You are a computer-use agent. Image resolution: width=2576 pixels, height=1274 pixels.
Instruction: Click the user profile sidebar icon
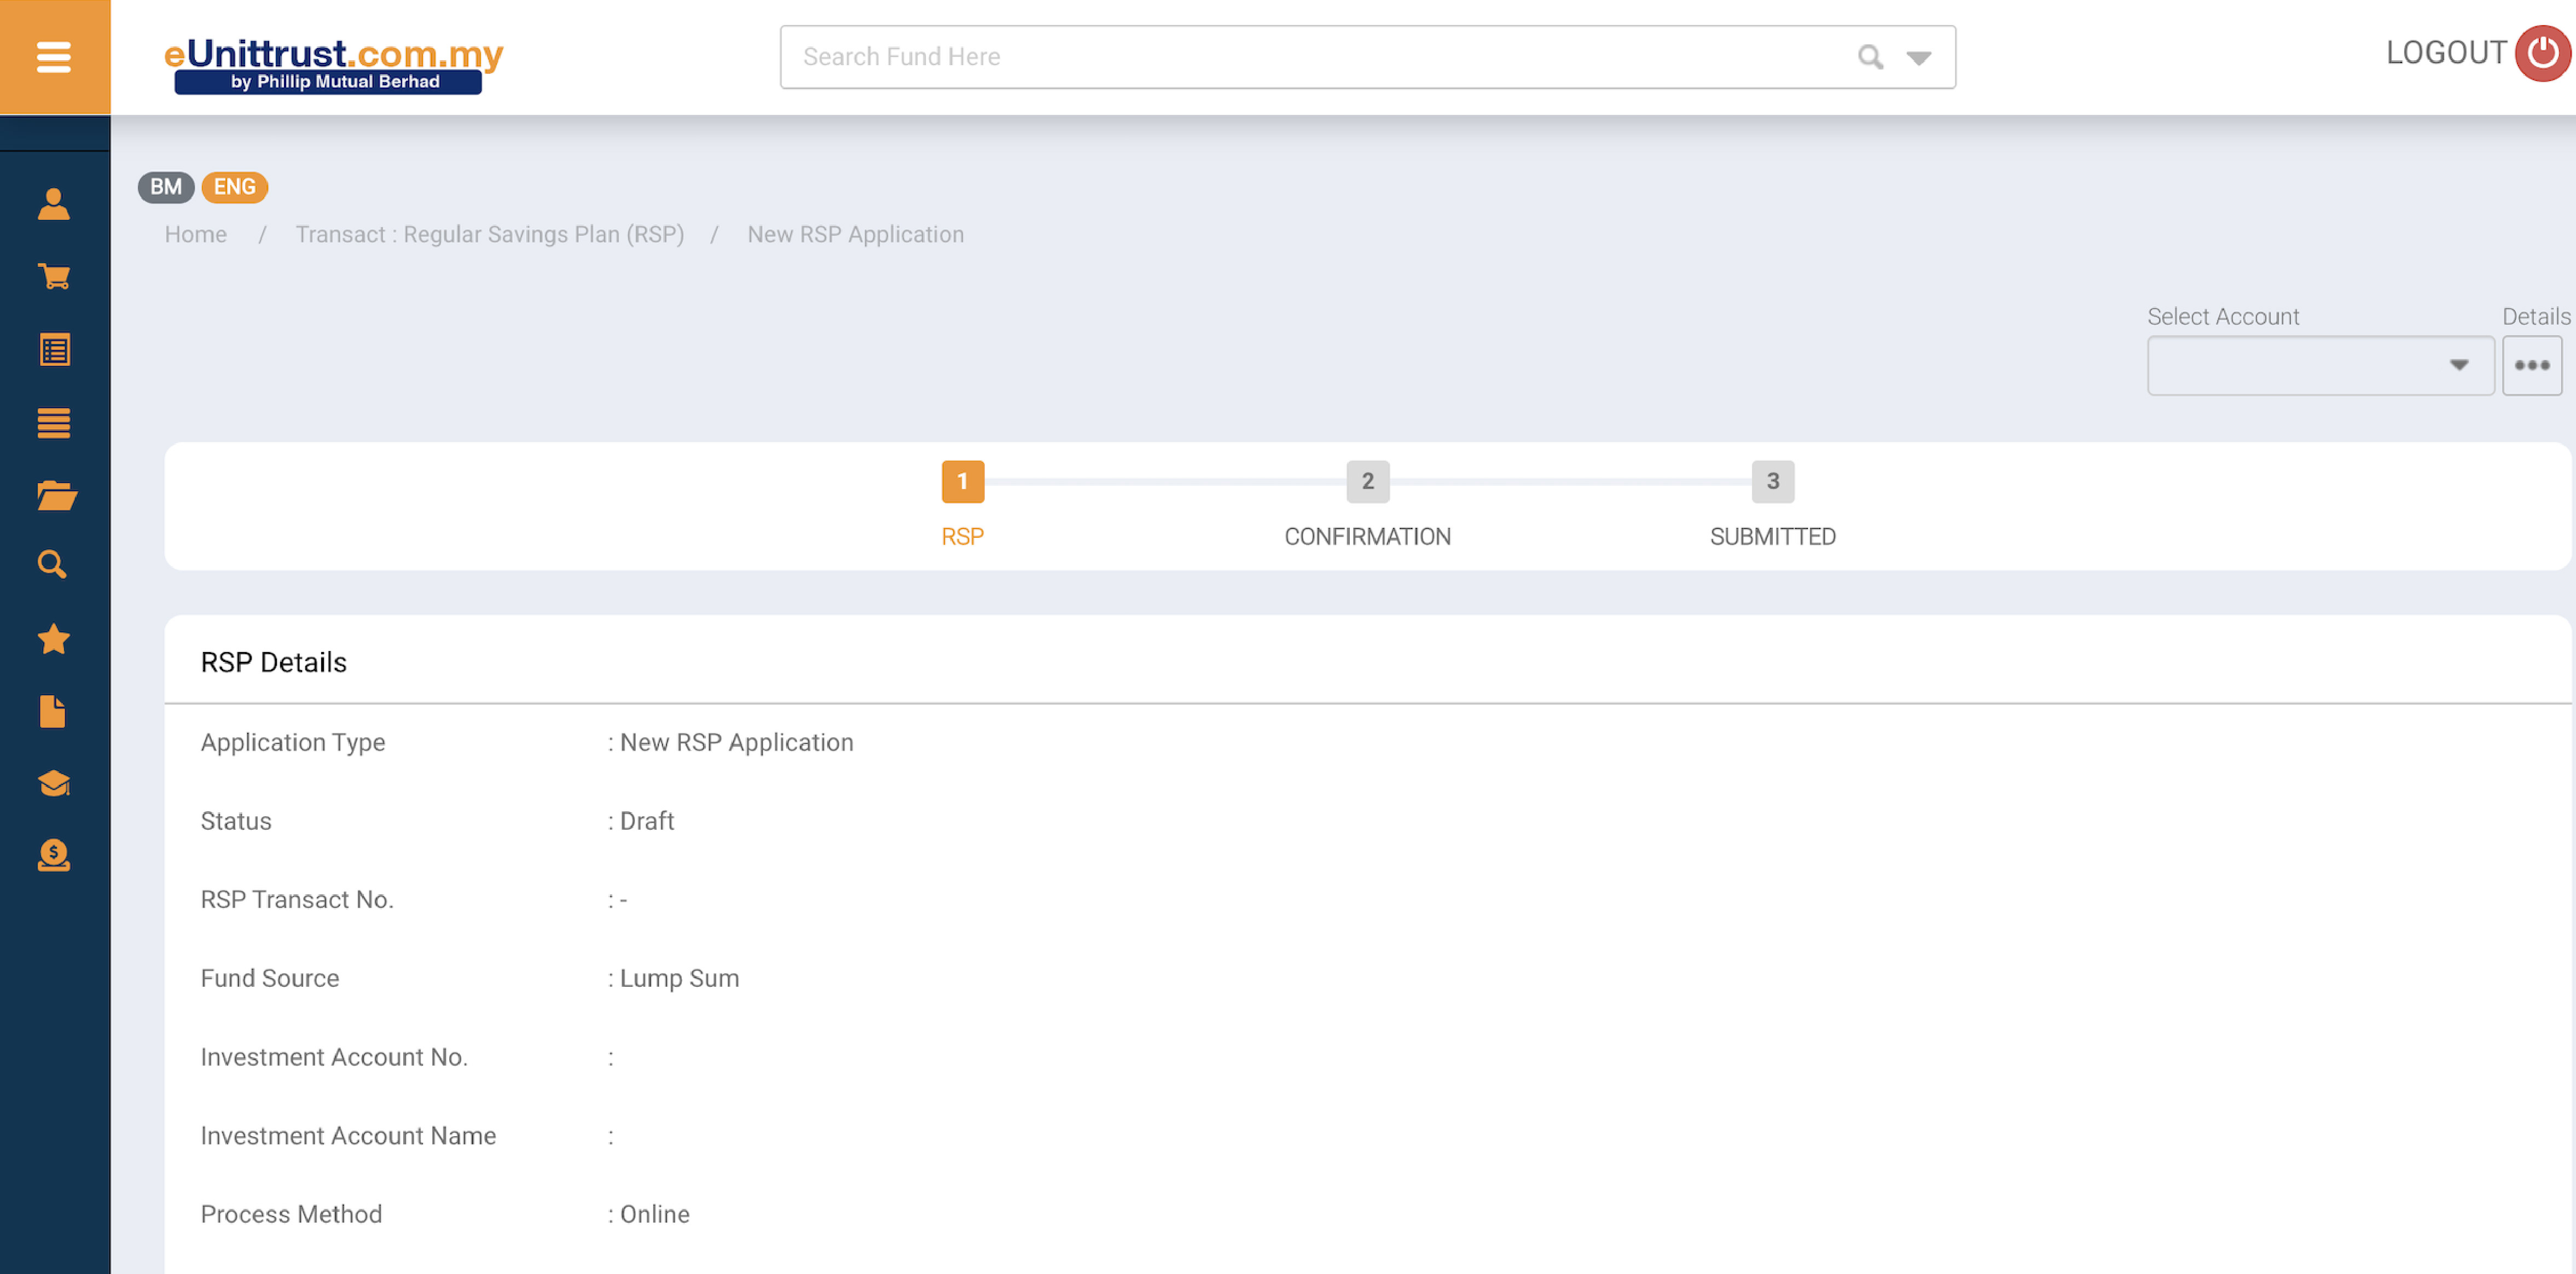(54, 204)
